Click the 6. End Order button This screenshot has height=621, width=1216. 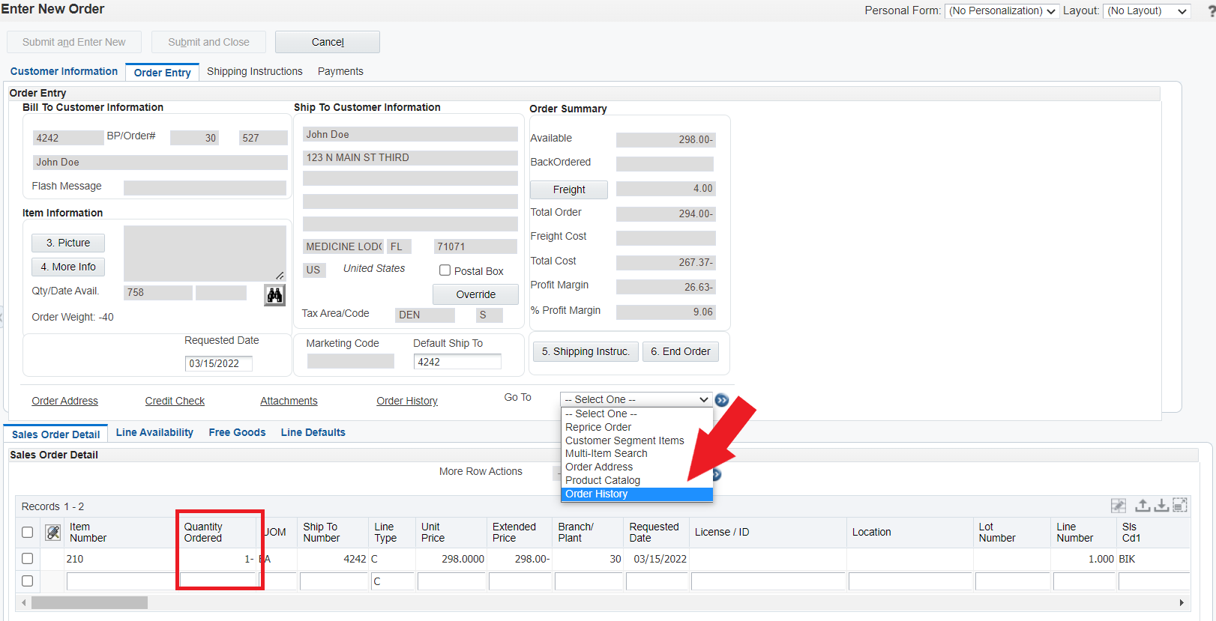coord(681,351)
